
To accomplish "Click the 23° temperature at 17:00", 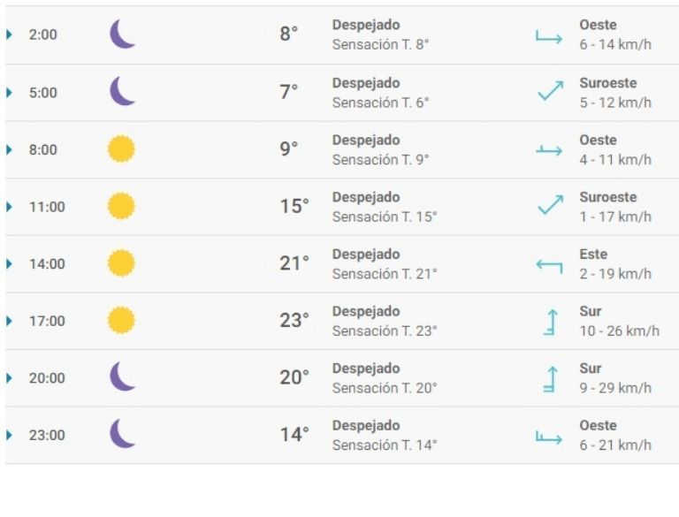I will click(294, 321).
